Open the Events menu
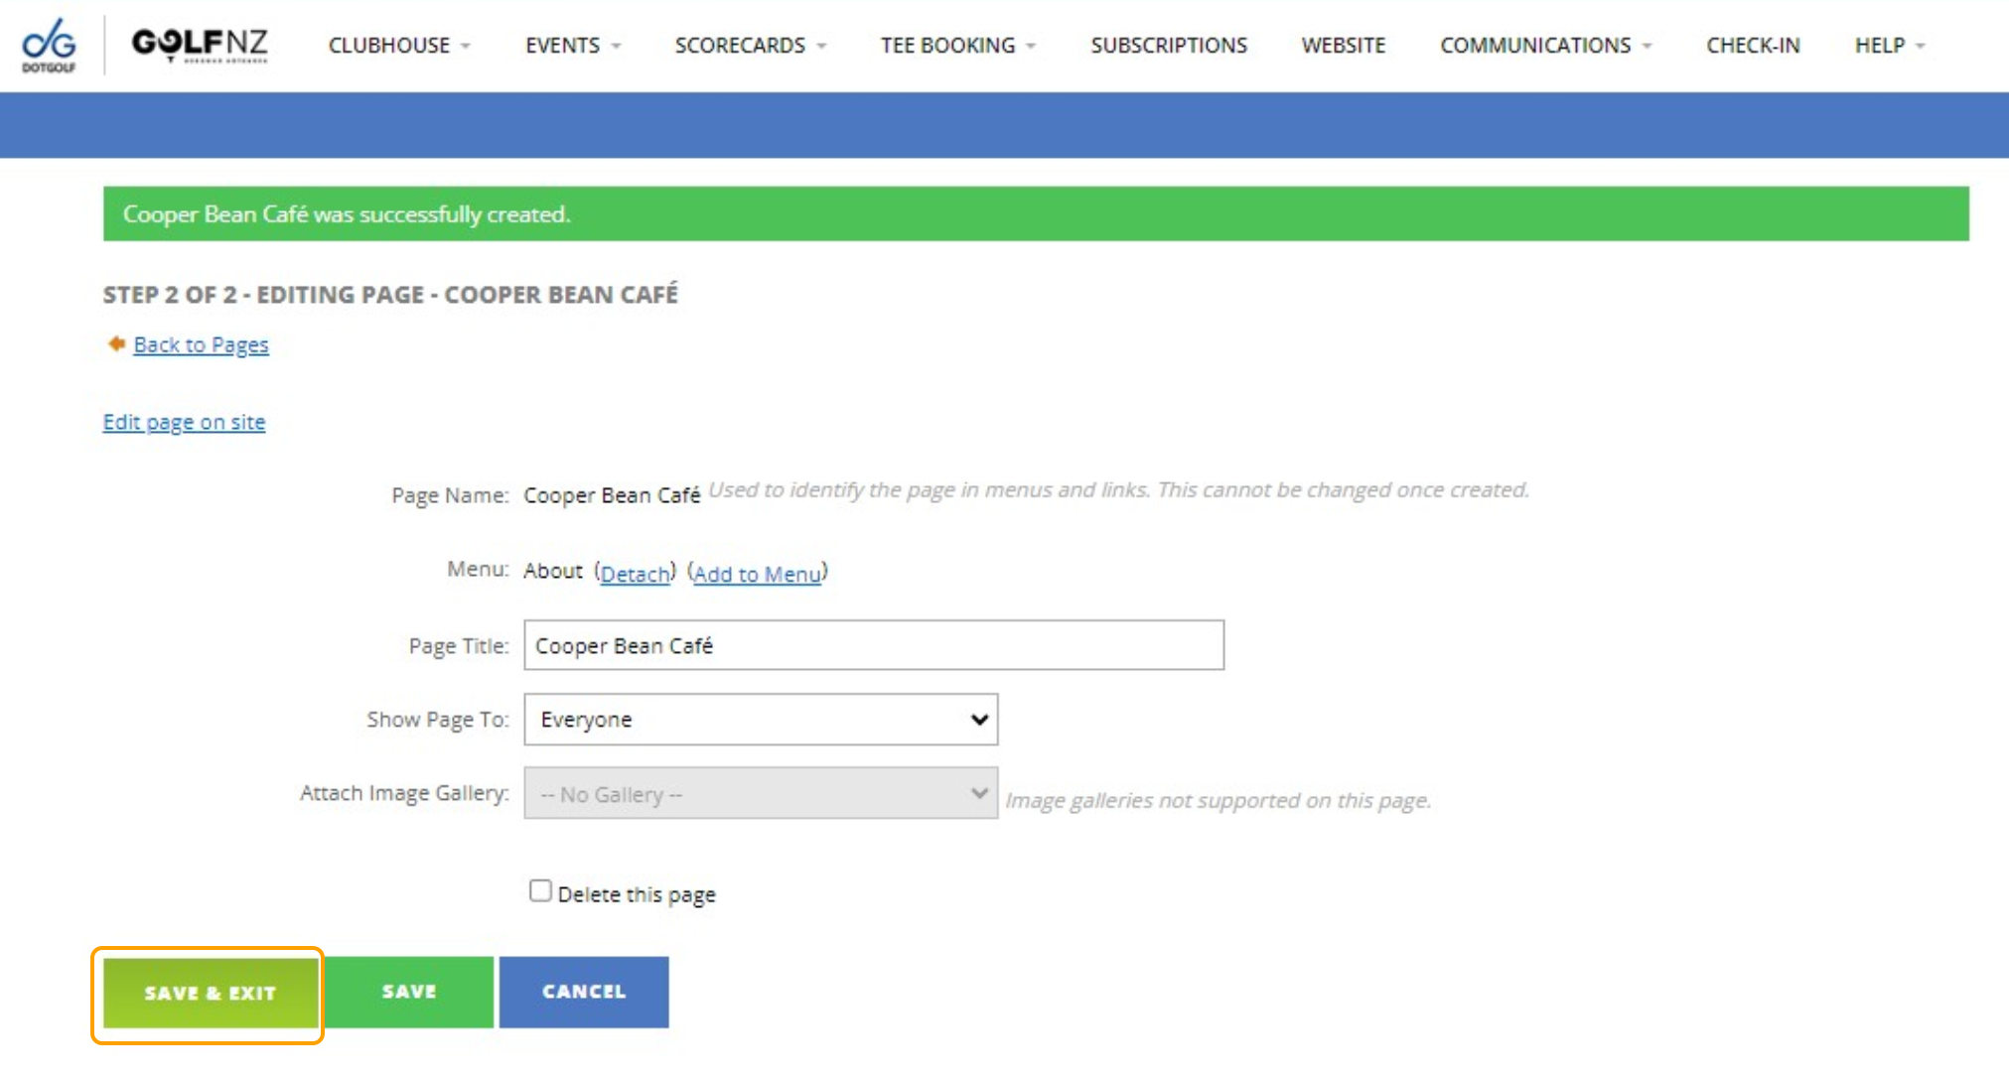The width and height of the screenshot is (2009, 1079). click(573, 46)
